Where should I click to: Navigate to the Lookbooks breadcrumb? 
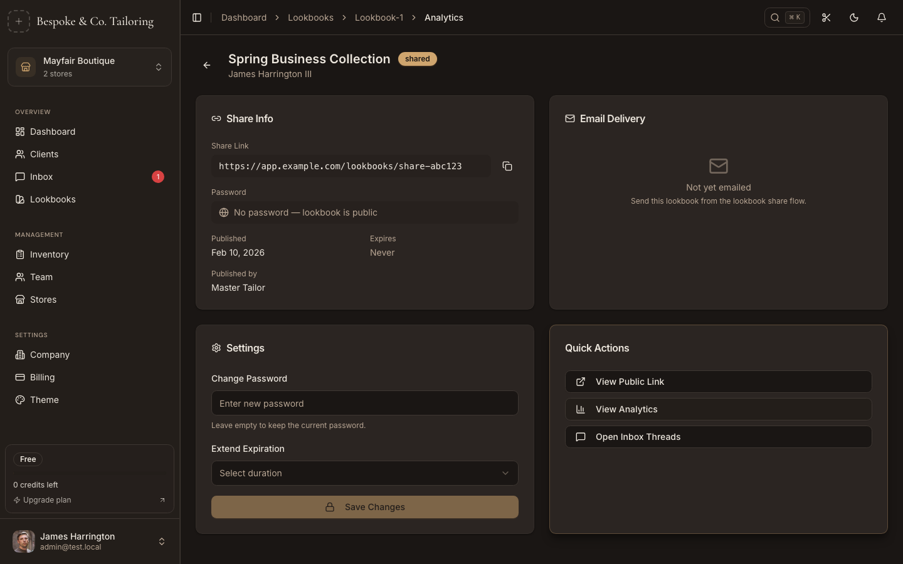click(310, 18)
